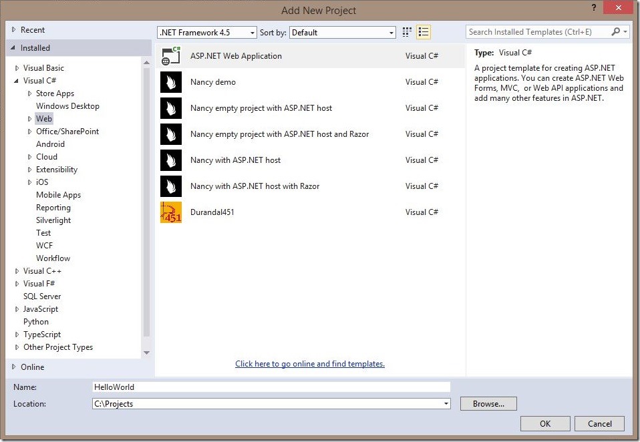This screenshot has width=640, height=442.
Task: Select the Durandal451 template name
Action: pos(212,212)
